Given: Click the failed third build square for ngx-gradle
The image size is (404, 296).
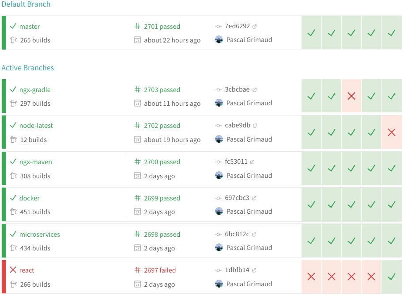Looking at the screenshot, I should tap(351, 96).
